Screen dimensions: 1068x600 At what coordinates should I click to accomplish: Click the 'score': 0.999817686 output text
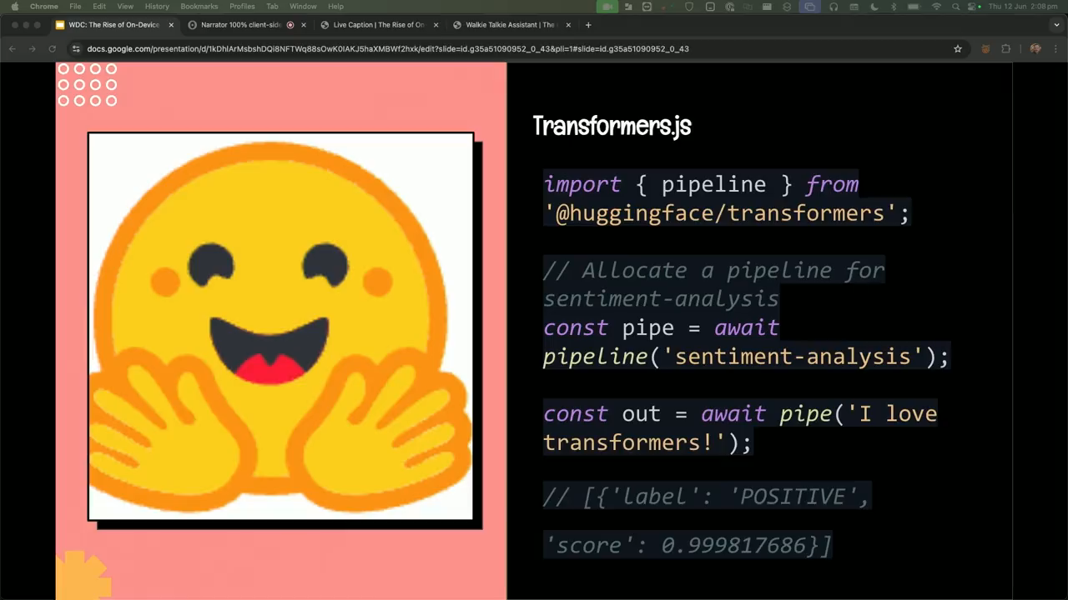click(x=688, y=545)
